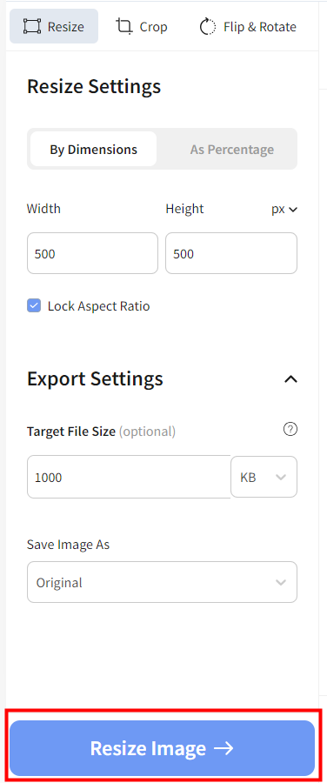Open the Crop tab
Viewport: 327px width, 783px height.
click(x=141, y=26)
